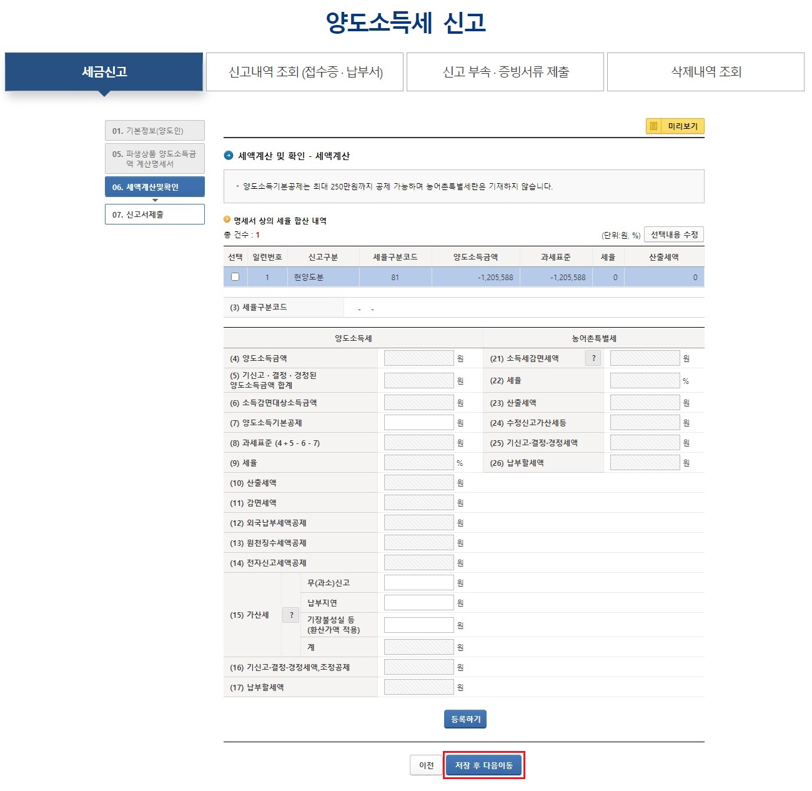Click the (5) 기신고·결정·경정된 양도소득금액 합계 field

[419, 380]
